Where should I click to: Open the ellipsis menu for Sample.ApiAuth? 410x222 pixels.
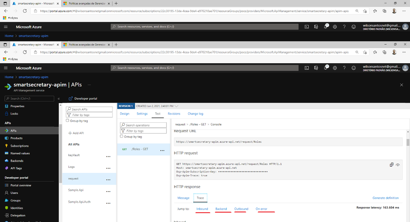[x=108, y=203]
